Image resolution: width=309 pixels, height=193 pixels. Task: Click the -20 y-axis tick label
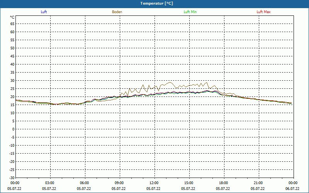[12, 162]
